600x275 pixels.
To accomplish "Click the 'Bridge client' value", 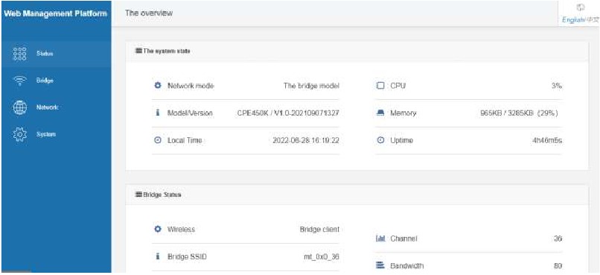I will [319, 229].
